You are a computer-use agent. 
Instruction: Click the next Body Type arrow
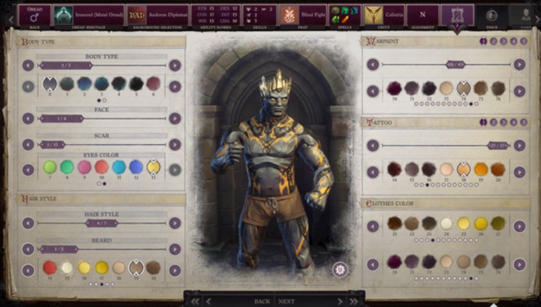pos(175,65)
